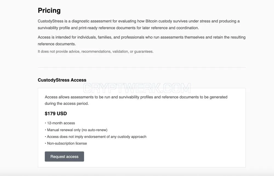Click the paragraph beginning Access is intended
Screen dimensions: 274x176
point(142,41)
